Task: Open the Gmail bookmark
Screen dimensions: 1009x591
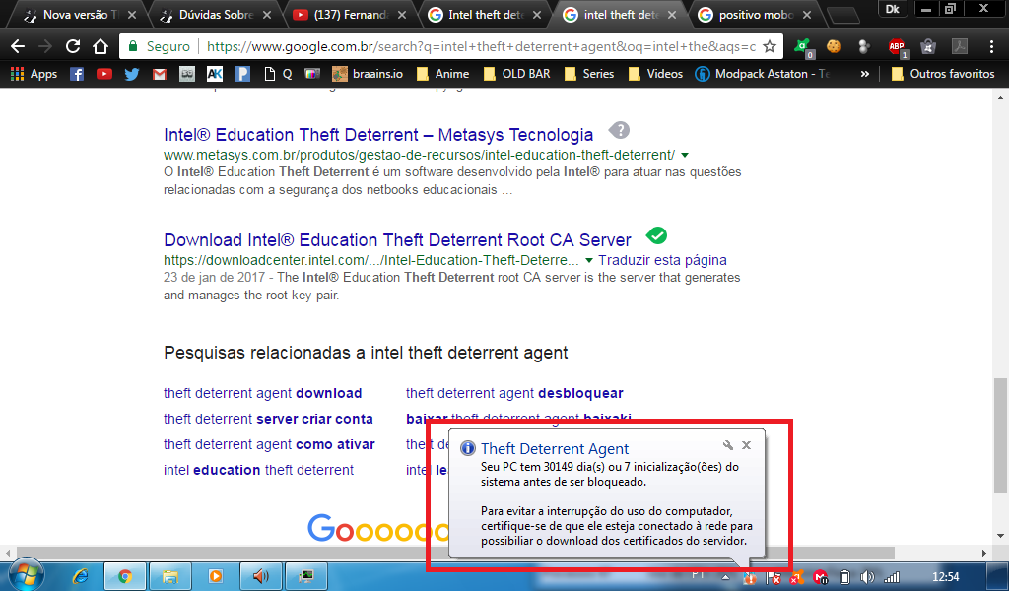Action: [160, 74]
